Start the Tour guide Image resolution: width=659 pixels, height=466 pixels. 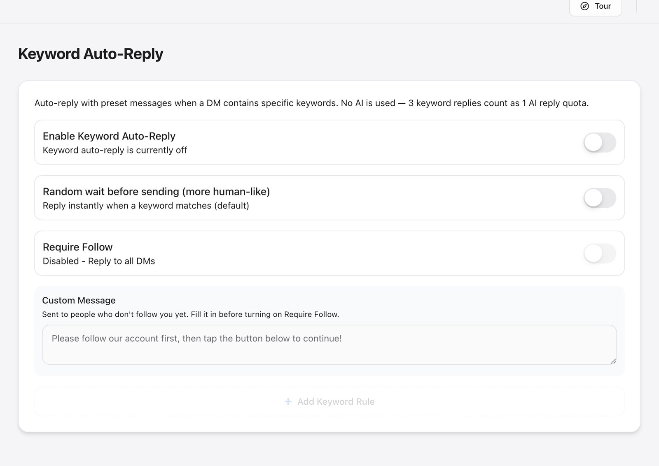[595, 7]
